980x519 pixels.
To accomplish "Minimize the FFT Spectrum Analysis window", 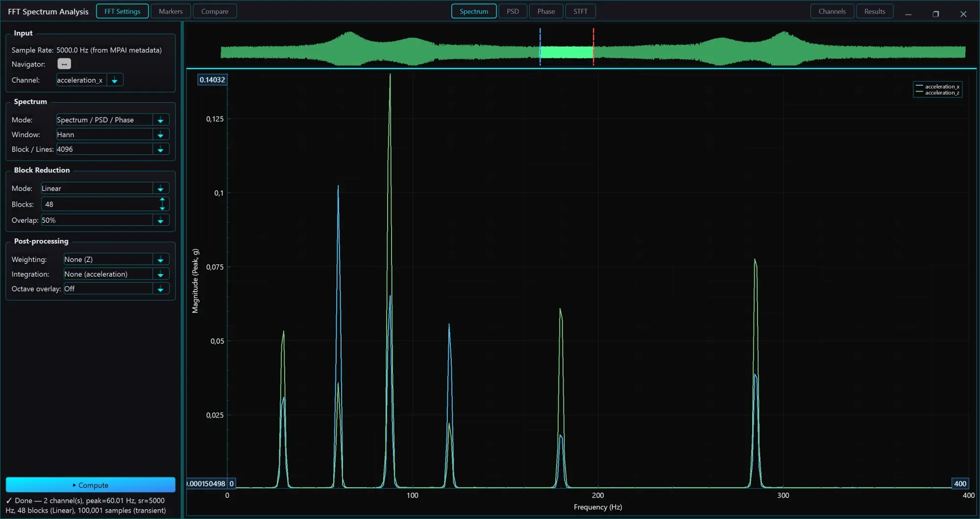I will 908,14.
